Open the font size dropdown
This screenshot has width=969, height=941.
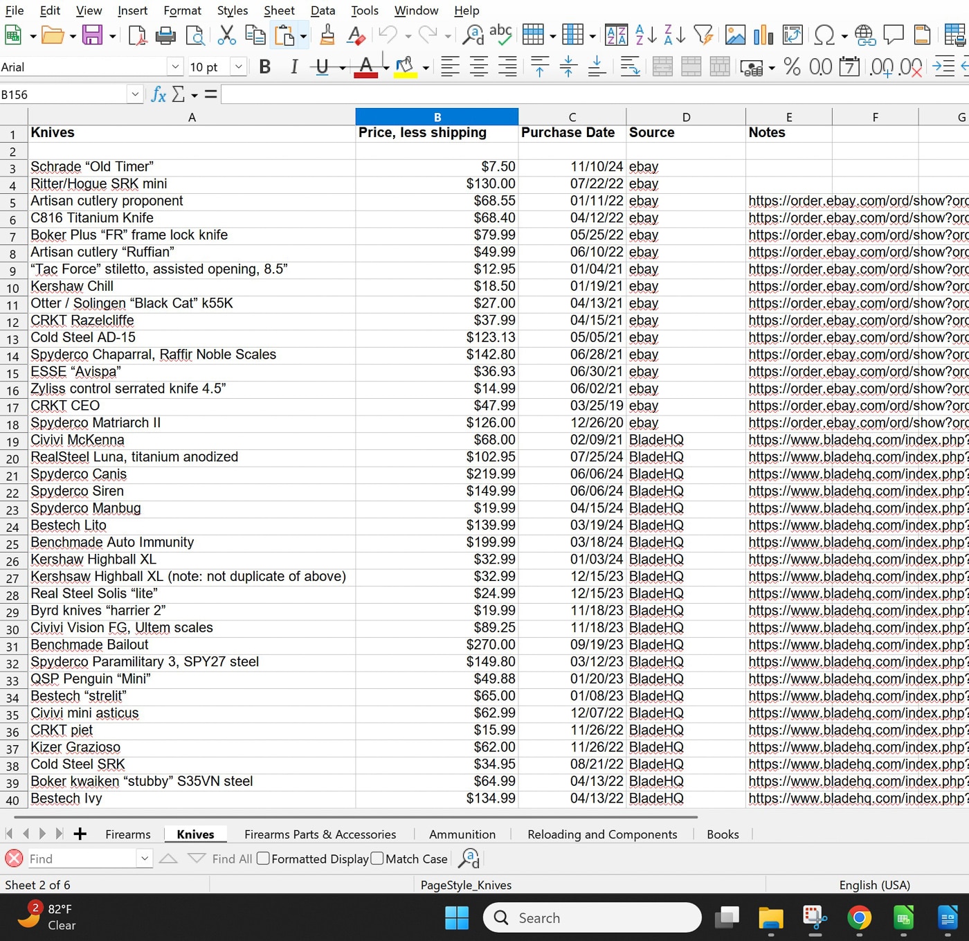tap(238, 66)
